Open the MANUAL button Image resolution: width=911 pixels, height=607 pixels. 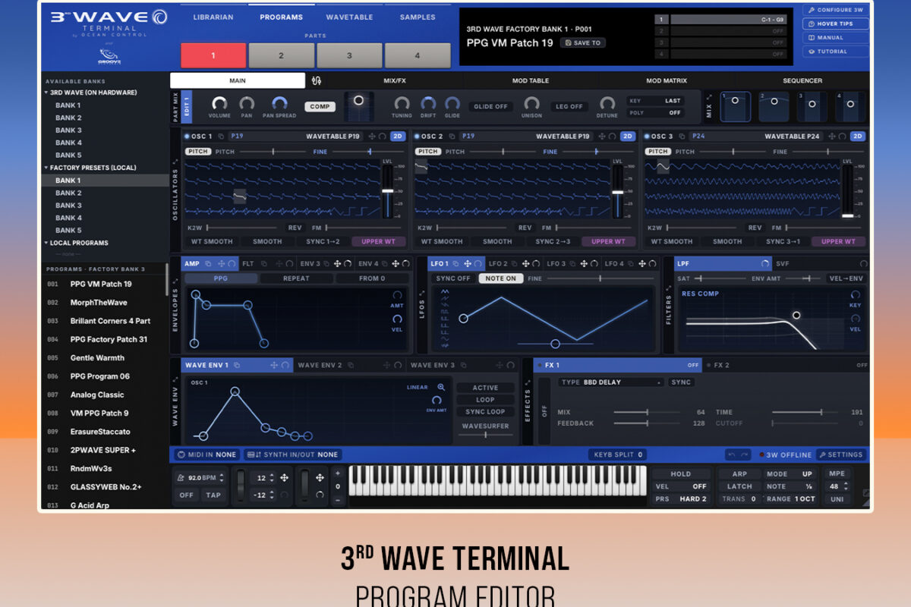coord(836,37)
